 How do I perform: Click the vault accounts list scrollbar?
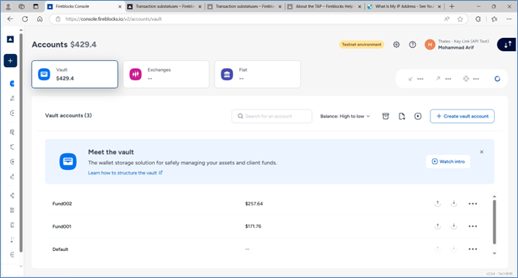click(x=494, y=222)
